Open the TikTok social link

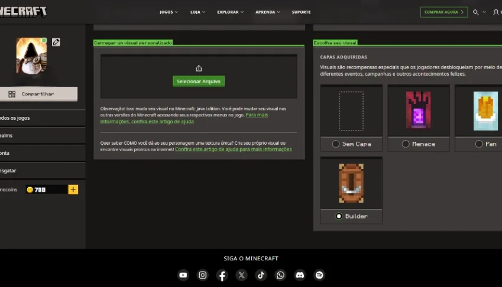261,275
